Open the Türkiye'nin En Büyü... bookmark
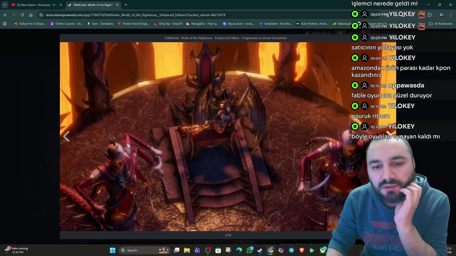The height and width of the screenshot is (256, 456). coord(30,24)
